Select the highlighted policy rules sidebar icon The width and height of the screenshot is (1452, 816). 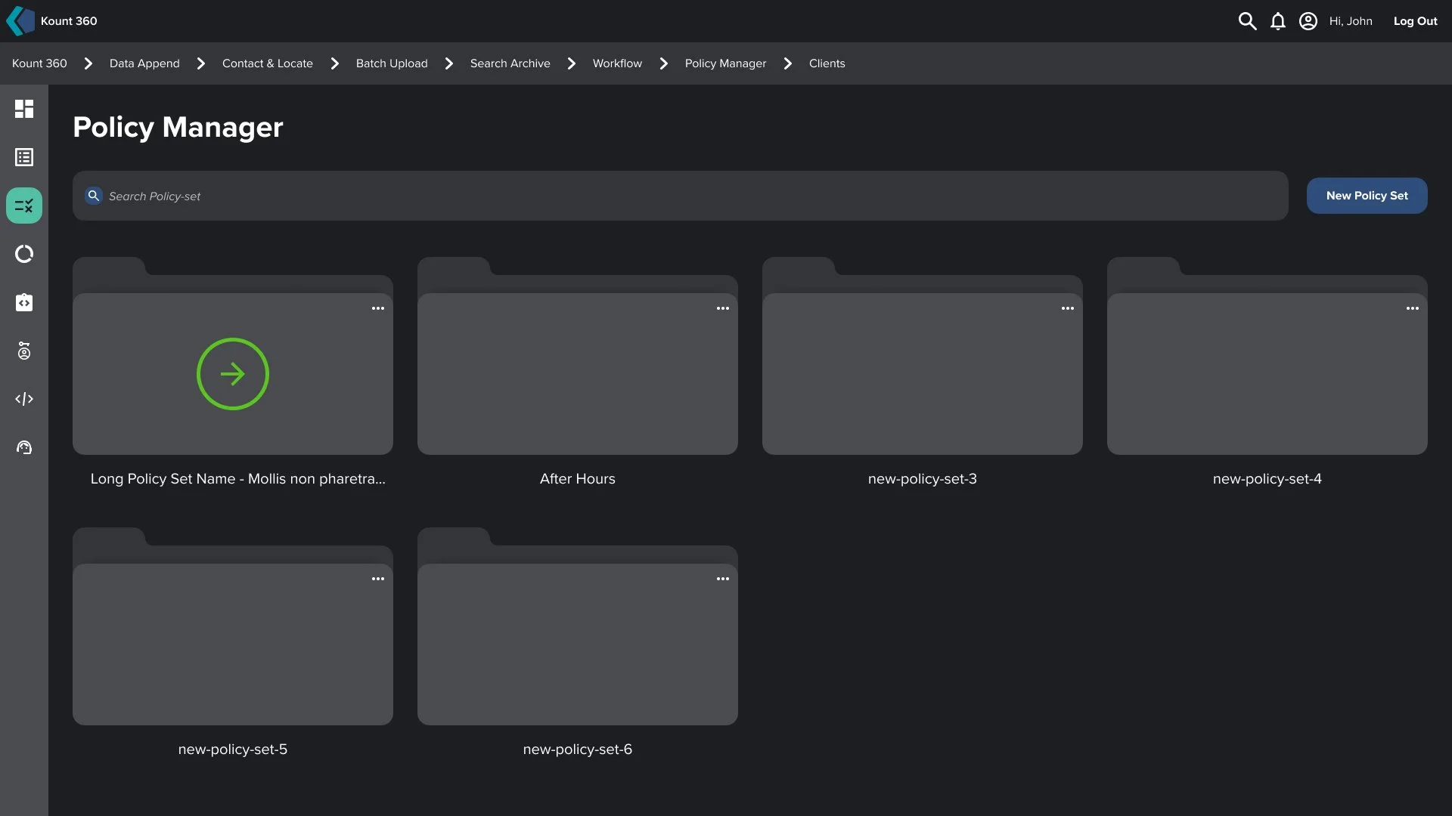pos(24,206)
